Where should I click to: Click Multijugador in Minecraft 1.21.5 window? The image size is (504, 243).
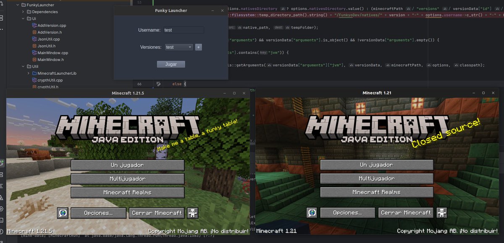[128, 179]
